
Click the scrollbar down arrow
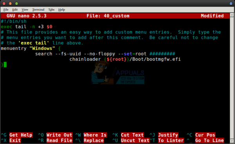click(x=232, y=141)
